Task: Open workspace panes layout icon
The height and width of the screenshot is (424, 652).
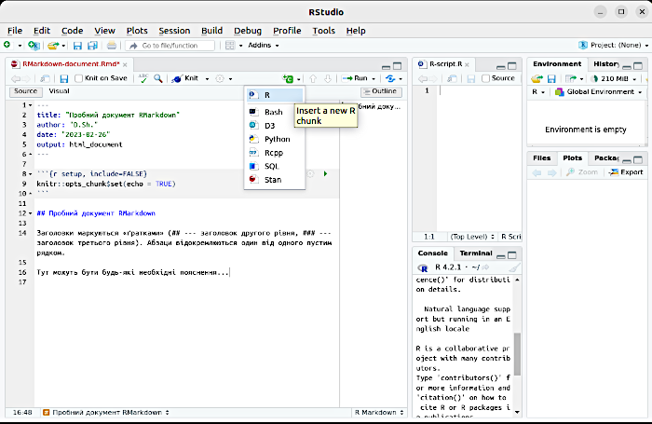Action: pos(230,46)
